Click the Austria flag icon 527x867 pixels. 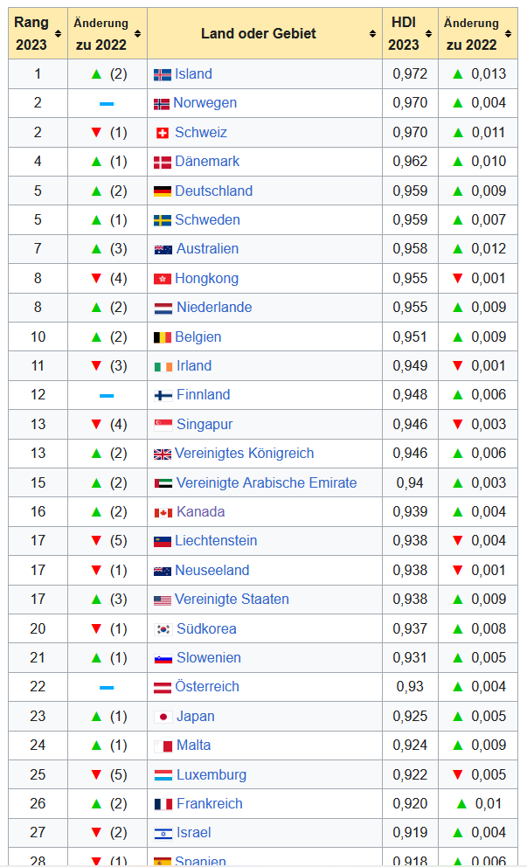click(x=162, y=687)
